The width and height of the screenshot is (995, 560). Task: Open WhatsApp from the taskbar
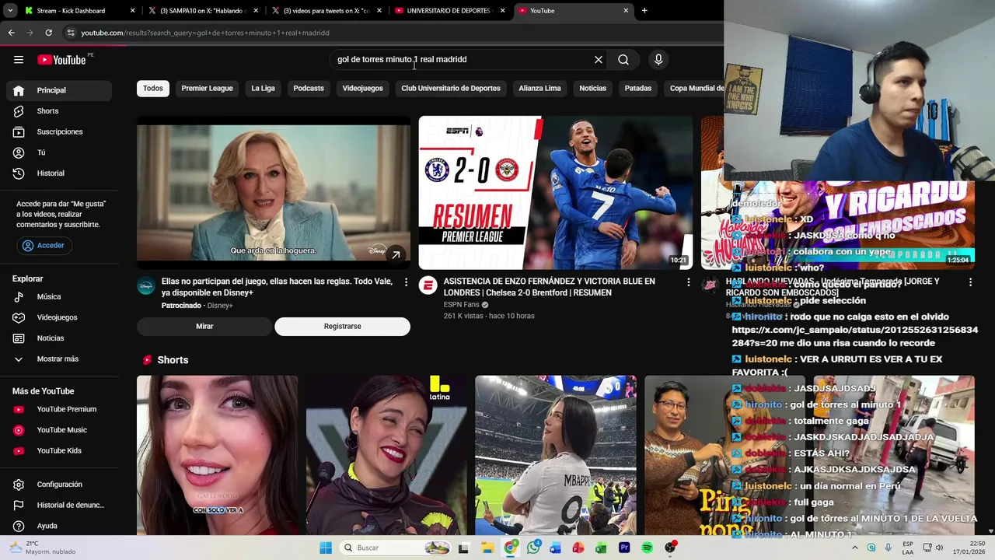coord(533,548)
